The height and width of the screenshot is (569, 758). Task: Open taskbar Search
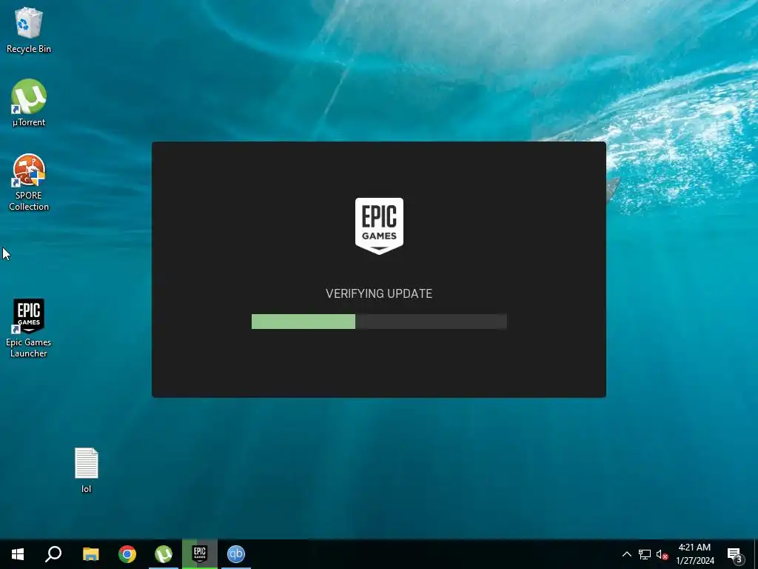pyautogui.click(x=53, y=554)
